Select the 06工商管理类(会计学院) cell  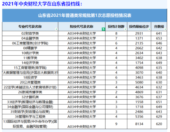[x=30, y=43]
